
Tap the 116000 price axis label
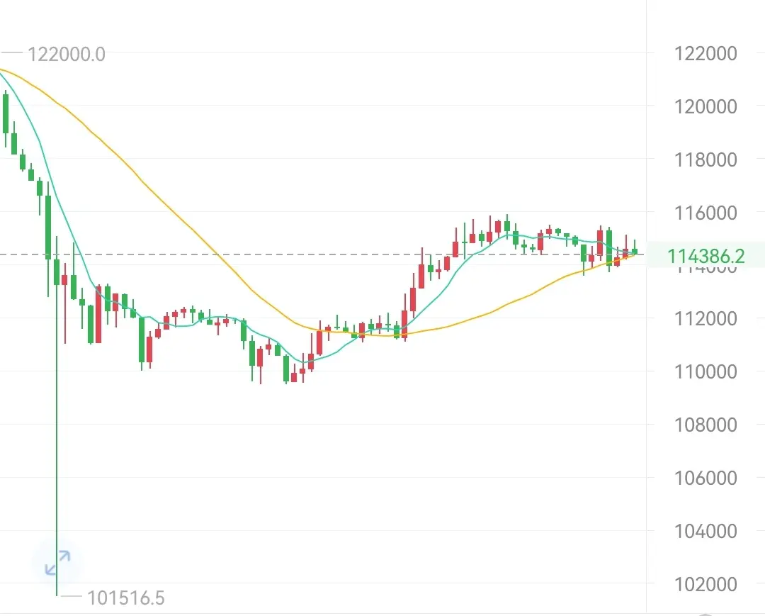pyautogui.click(x=705, y=213)
